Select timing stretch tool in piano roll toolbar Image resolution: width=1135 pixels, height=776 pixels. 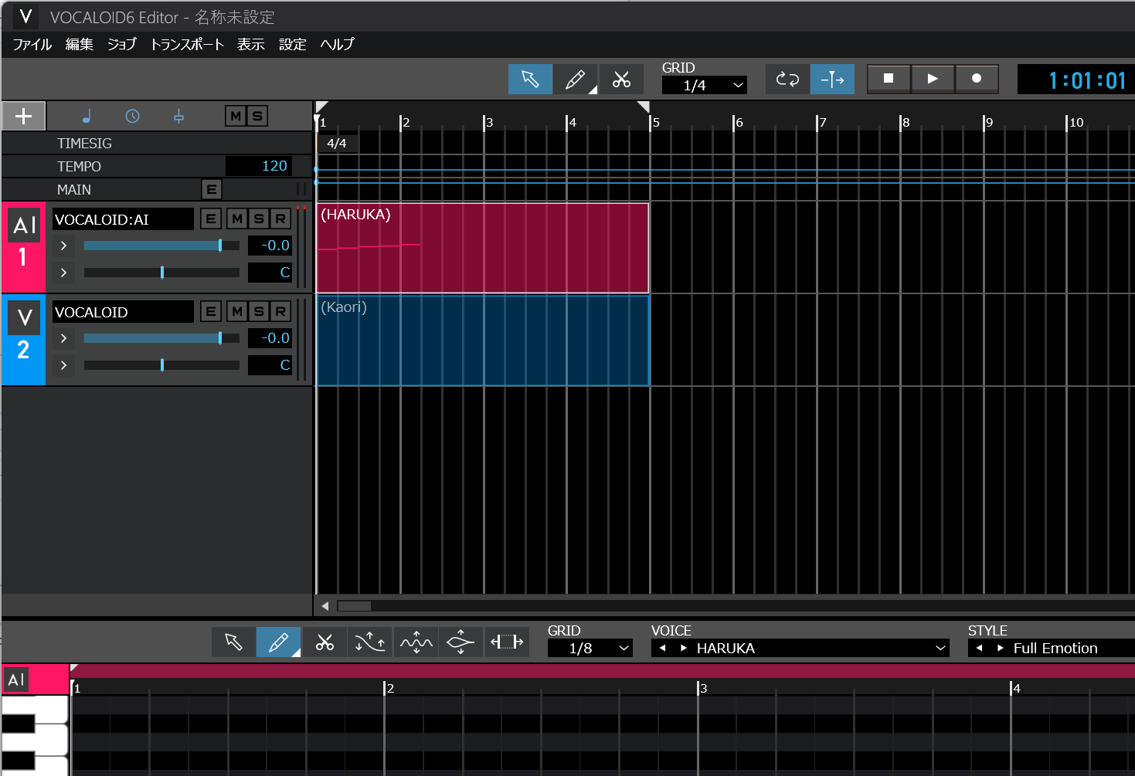tap(507, 642)
